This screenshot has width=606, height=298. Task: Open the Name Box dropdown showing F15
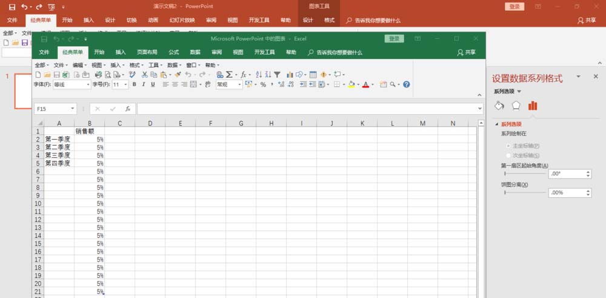[73, 109]
